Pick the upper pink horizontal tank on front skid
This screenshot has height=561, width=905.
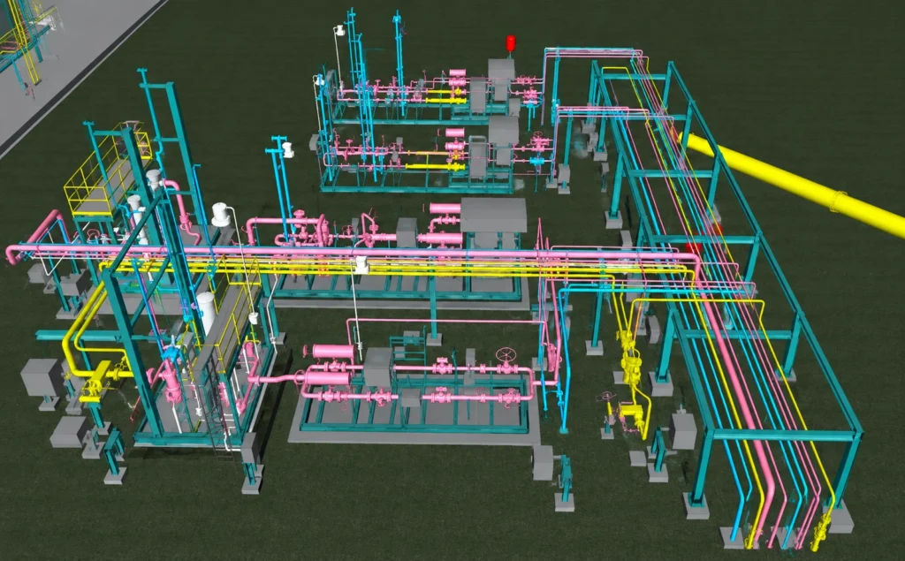pos(333,352)
